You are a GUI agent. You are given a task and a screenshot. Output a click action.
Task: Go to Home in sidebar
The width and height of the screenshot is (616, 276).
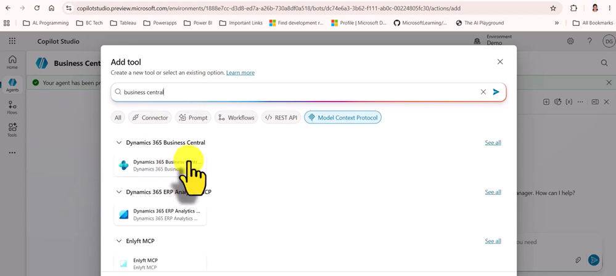tap(12, 62)
